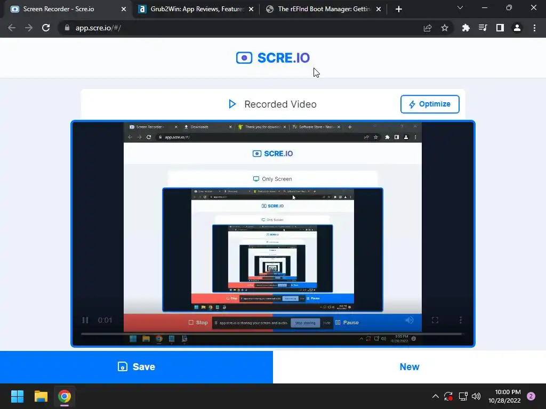Open the clock showing 10:00 PM

pyautogui.click(x=504, y=396)
